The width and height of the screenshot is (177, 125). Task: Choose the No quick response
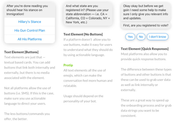point(141,37)
